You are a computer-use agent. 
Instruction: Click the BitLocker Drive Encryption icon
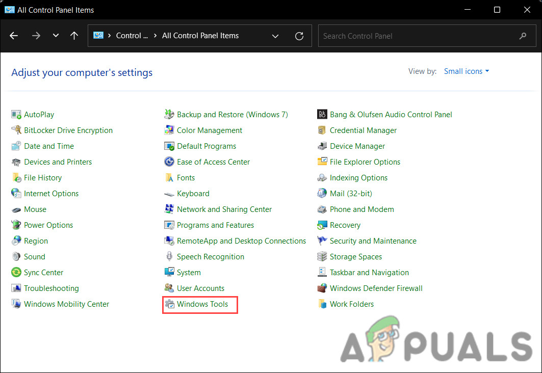16,130
